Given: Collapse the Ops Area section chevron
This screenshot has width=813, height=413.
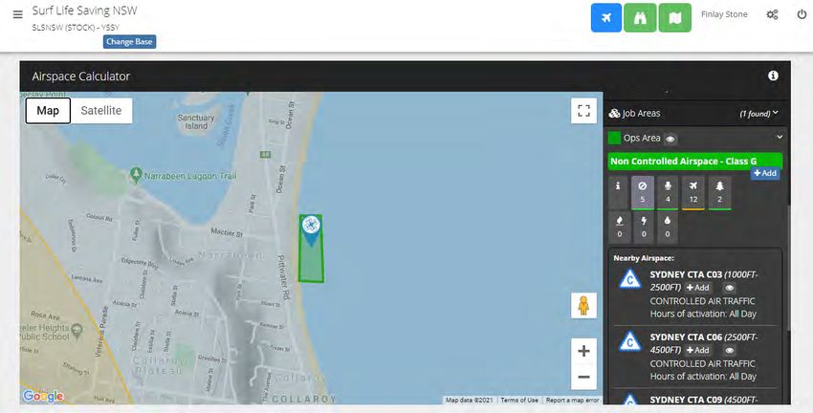Looking at the screenshot, I should tap(780, 137).
